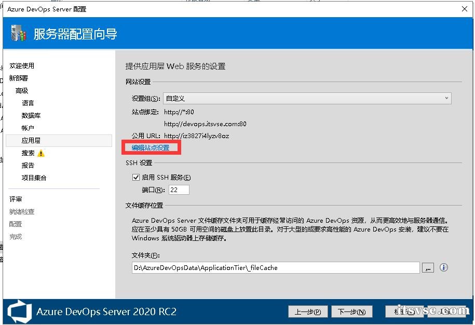
Task: Select 项目集合 step in the sidebar
Action: point(34,178)
